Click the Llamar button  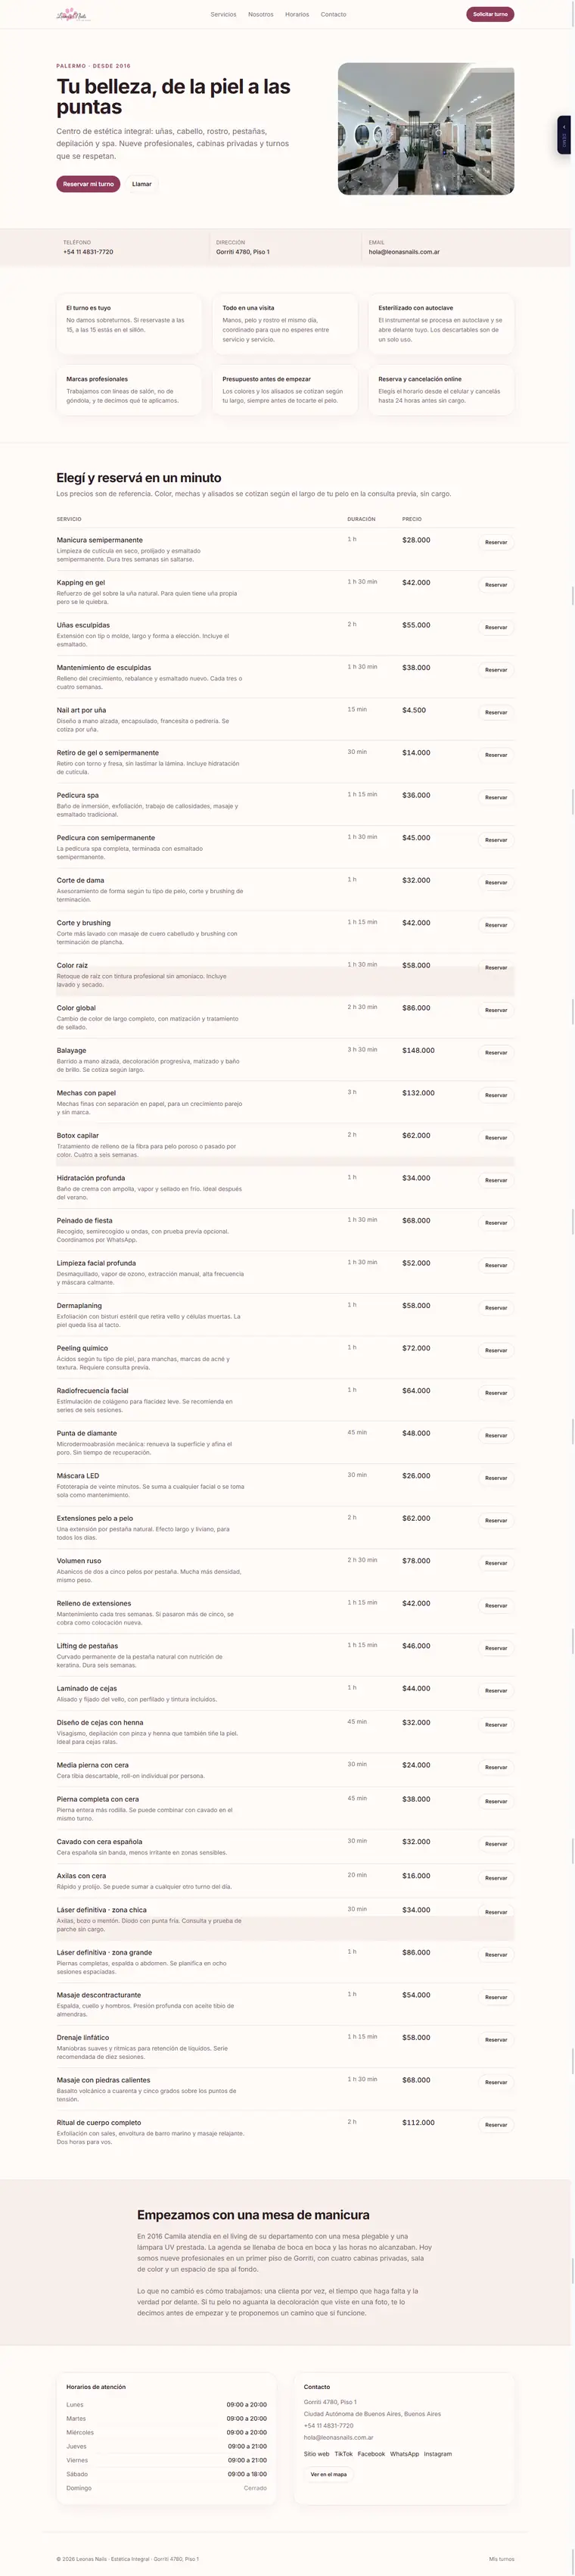pyautogui.click(x=142, y=184)
